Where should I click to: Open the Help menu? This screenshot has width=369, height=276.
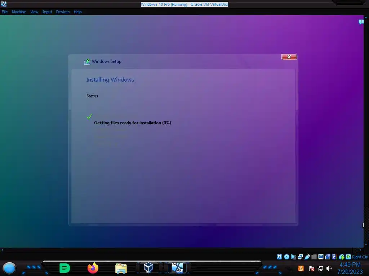(x=77, y=12)
